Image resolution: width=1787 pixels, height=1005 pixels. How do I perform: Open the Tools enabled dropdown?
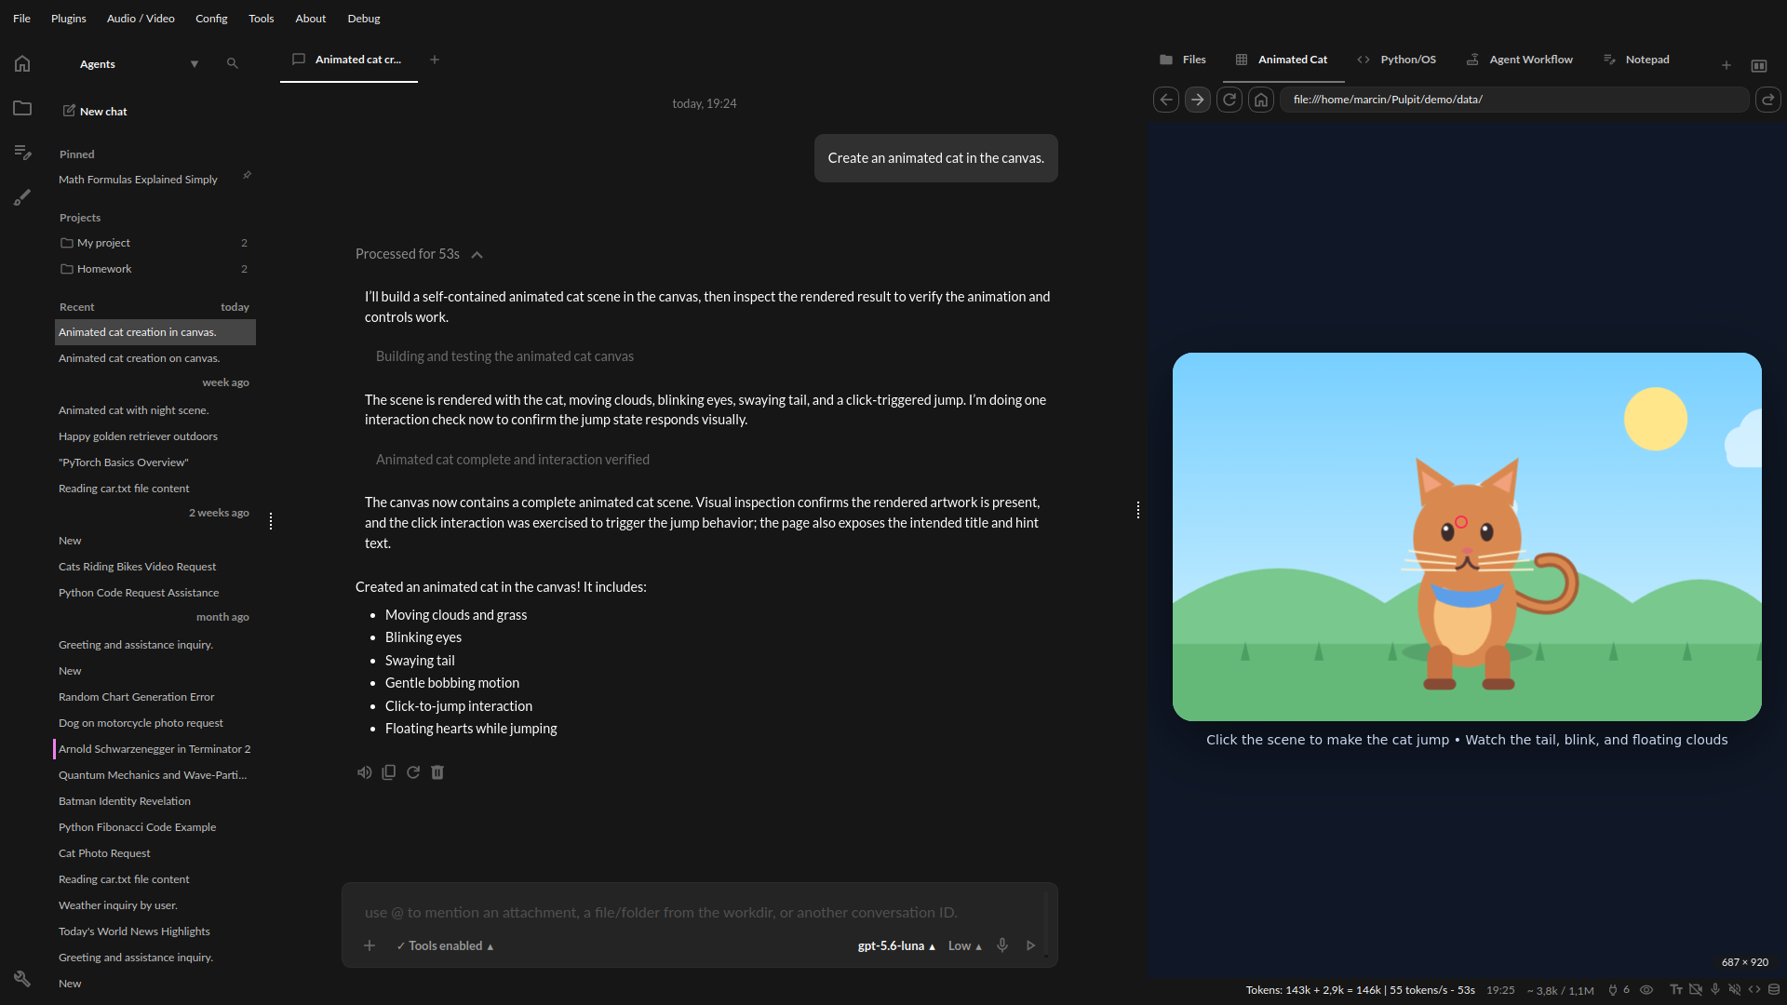tap(445, 945)
